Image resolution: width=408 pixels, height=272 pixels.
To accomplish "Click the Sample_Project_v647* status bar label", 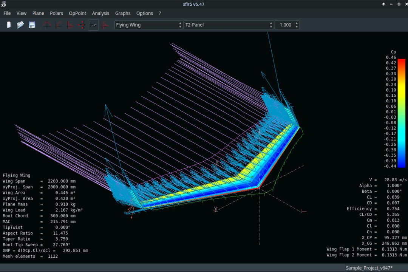I will tap(369, 268).
